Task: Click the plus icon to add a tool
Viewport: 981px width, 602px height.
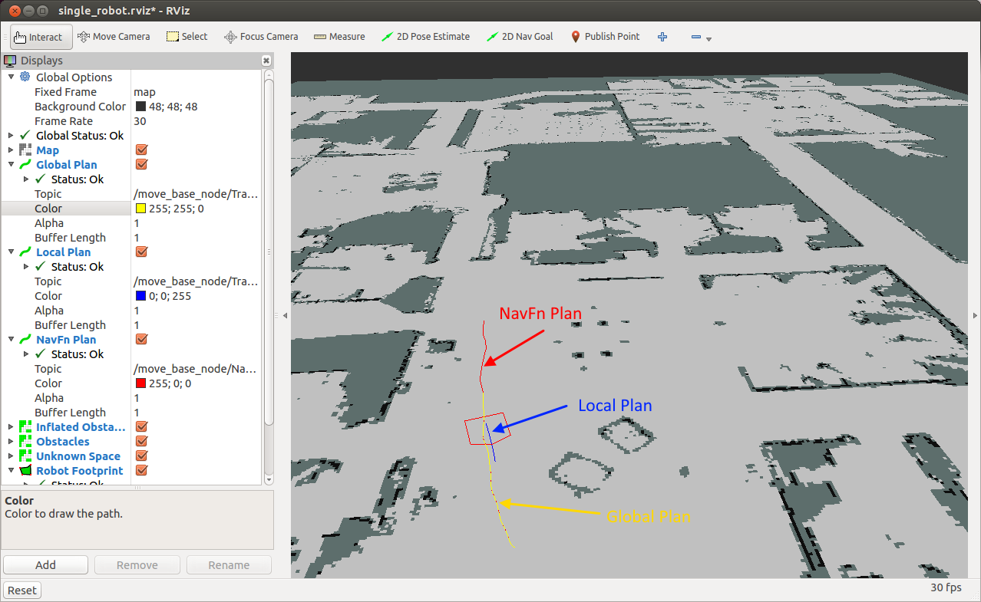Action: (x=662, y=36)
